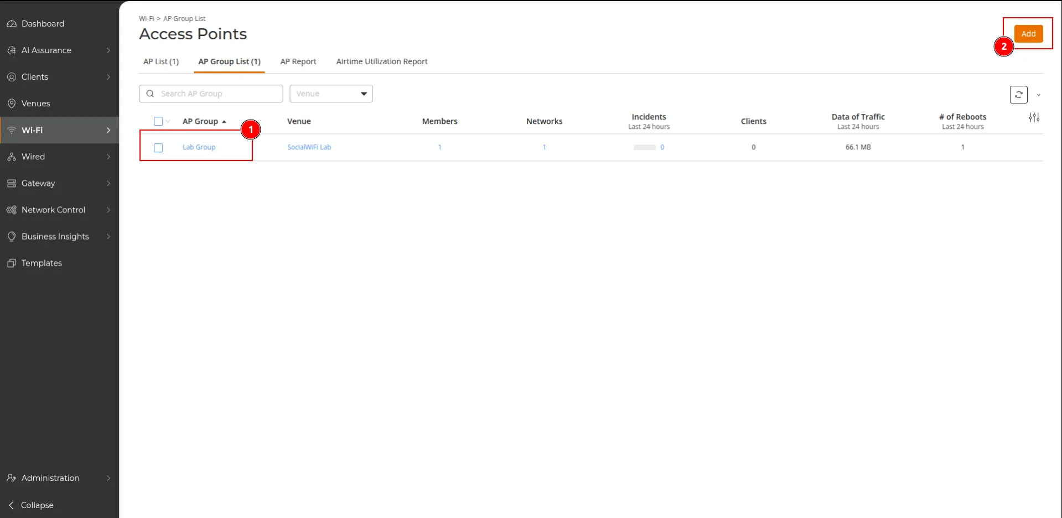1062x518 pixels.
Task: Open selection options arrow beside header checkbox
Action: [x=168, y=121]
